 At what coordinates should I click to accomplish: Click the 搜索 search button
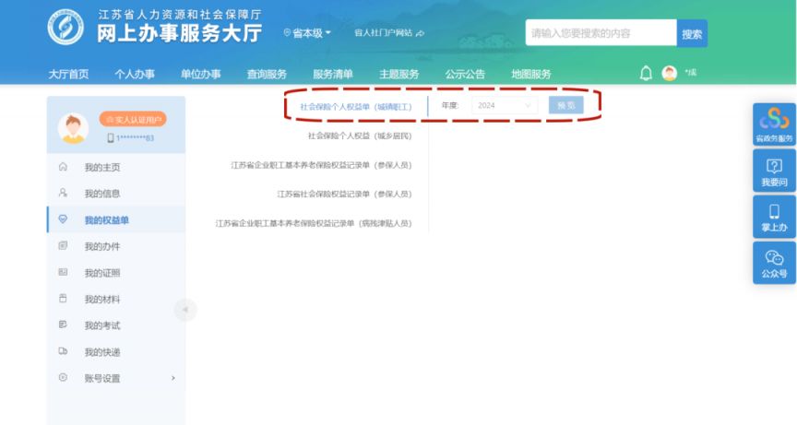pyautogui.click(x=692, y=33)
